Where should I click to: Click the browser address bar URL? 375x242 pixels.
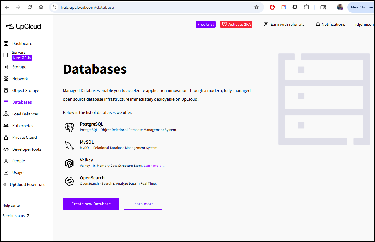tap(87, 7)
